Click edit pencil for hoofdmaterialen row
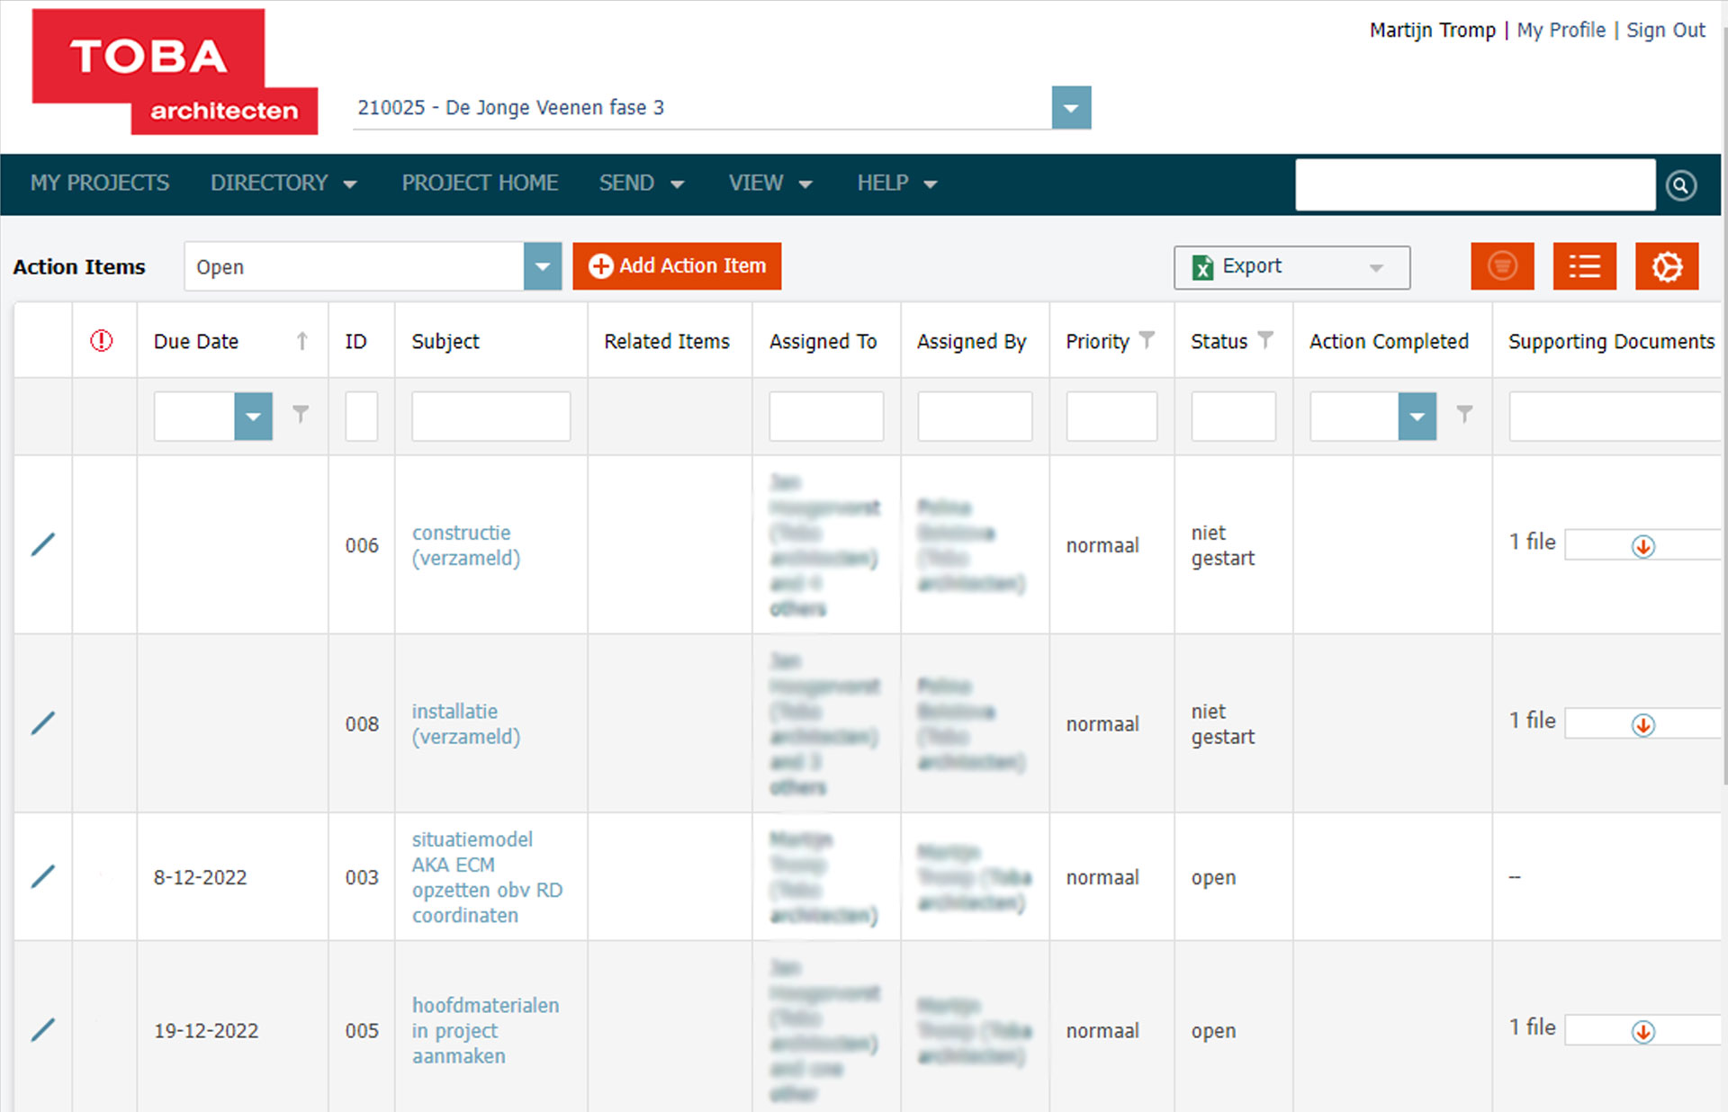Screen dimensions: 1728x1112 click(42, 1030)
